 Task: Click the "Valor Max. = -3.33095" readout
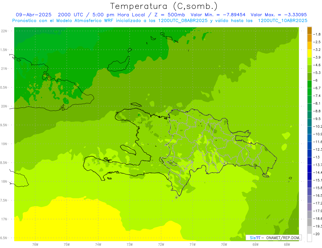tap(279, 15)
